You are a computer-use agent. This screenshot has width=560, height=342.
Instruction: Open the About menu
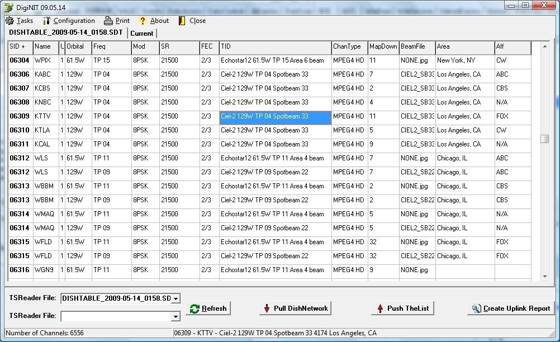[159, 21]
